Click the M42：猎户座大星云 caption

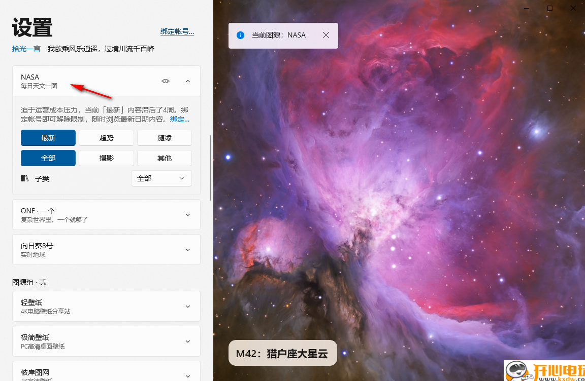point(282,353)
